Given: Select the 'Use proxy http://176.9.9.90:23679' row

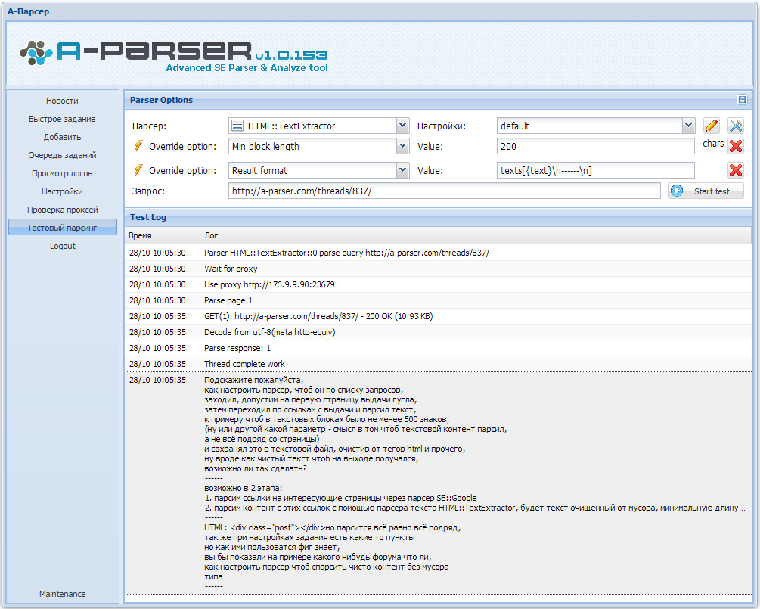Looking at the screenshot, I should coord(438,284).
